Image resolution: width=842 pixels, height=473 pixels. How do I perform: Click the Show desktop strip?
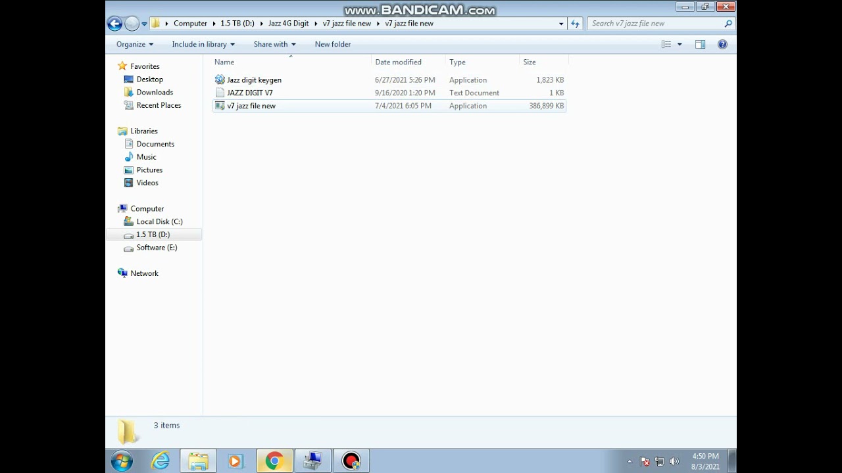[x=732, y=461]
